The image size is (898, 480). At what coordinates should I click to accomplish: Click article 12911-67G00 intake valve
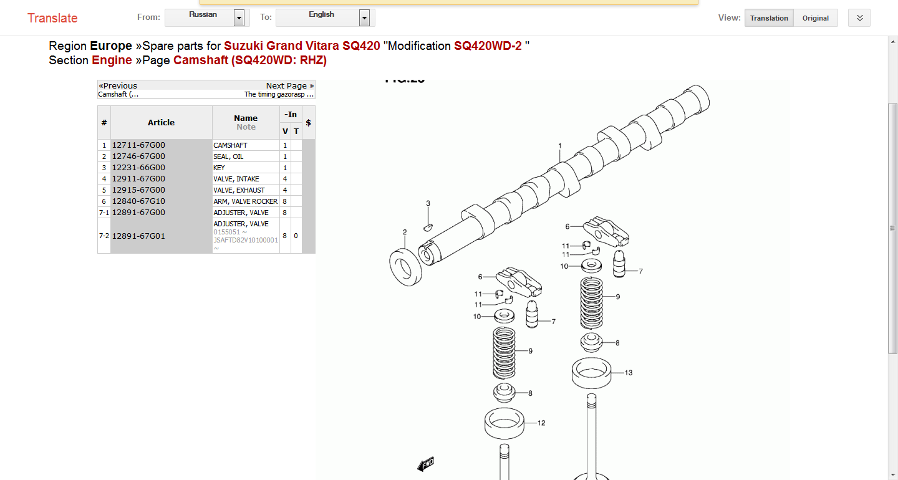[x=138, y=179]
